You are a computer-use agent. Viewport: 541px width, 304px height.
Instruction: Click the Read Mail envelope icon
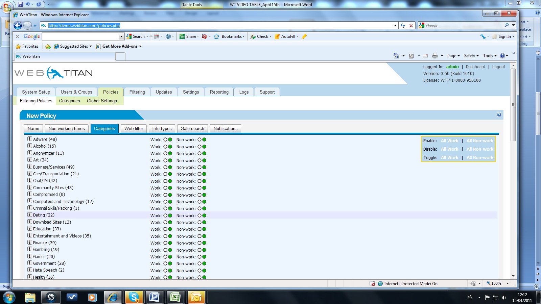click(x=426, y=56)
